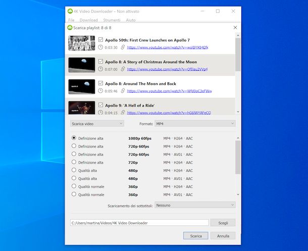Select 1080p 60fps H264 quality option

tap(74, 138)
